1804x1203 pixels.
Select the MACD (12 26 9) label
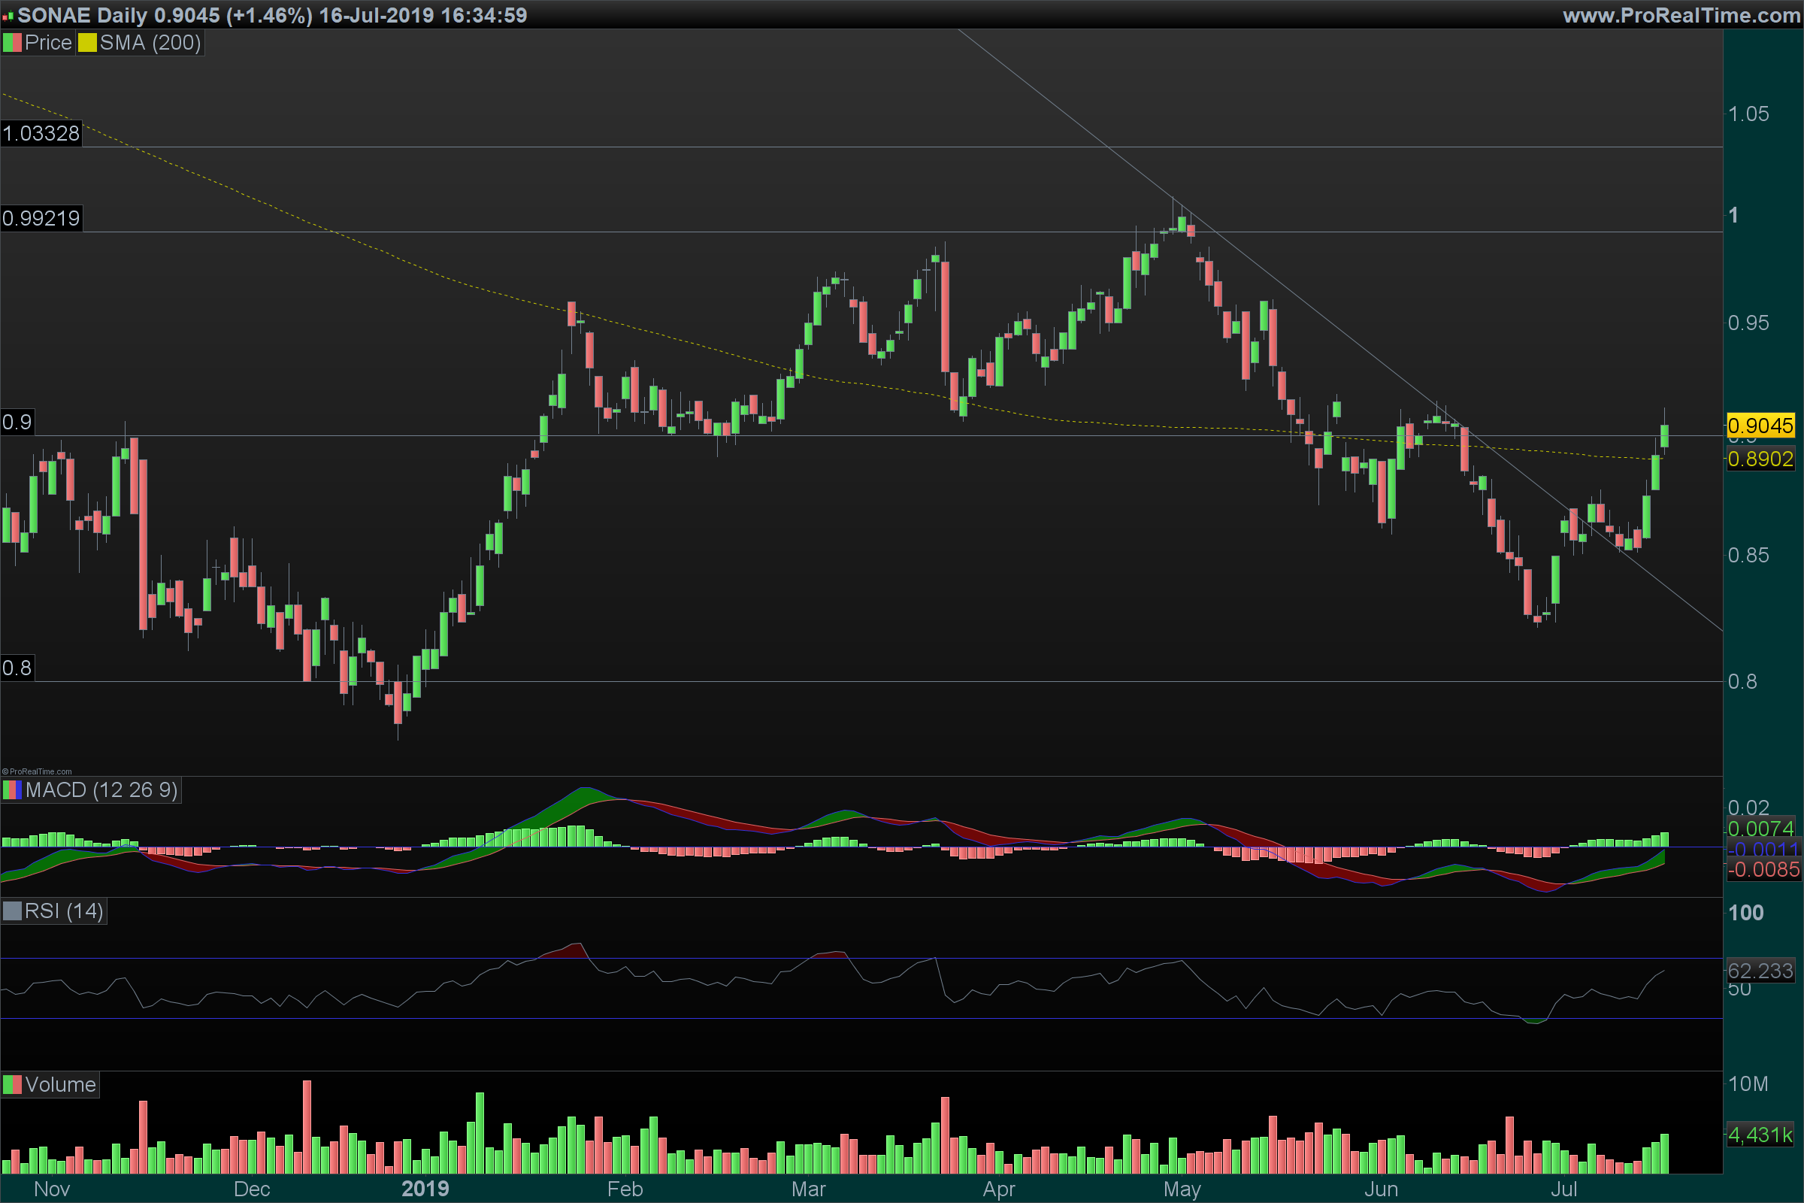101,790
